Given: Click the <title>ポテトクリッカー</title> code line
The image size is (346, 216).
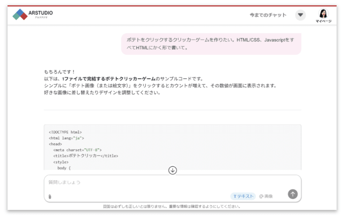Looking at the screenshot, I should tap(86, 156).
